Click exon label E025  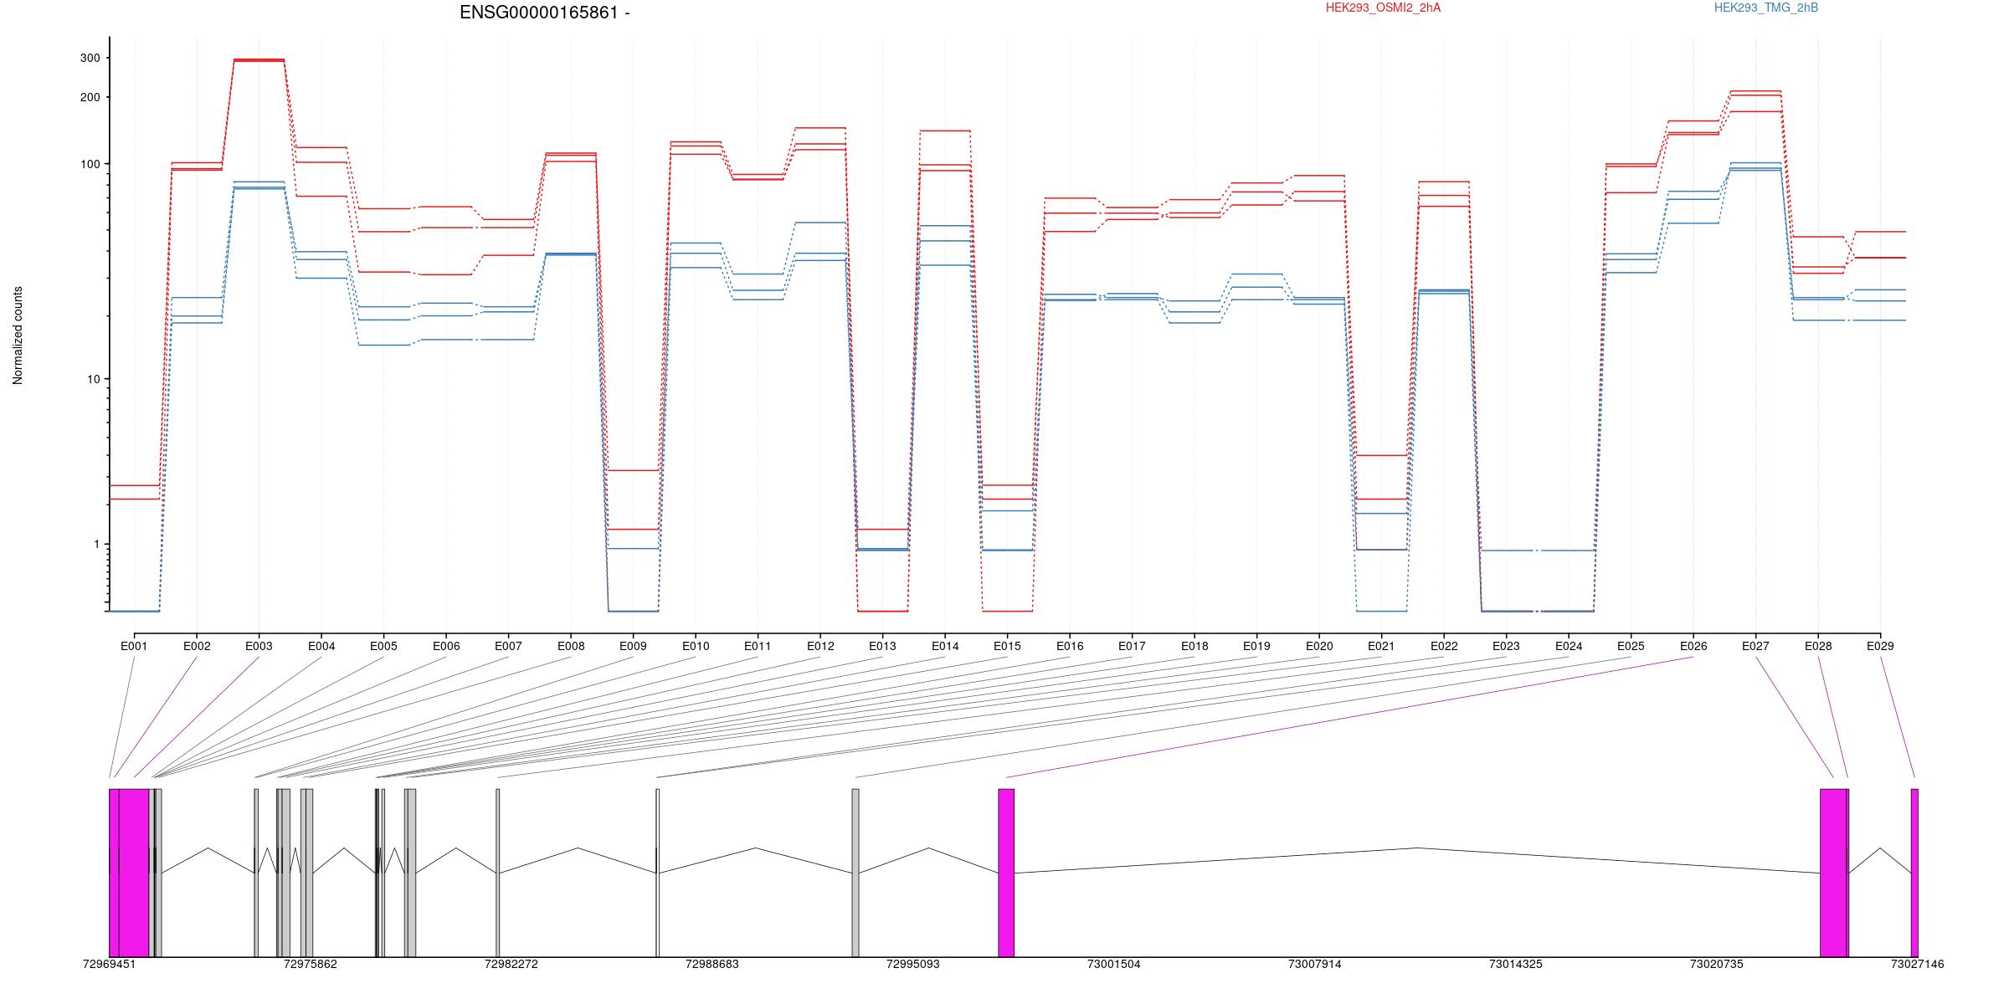pos(1631,646)
